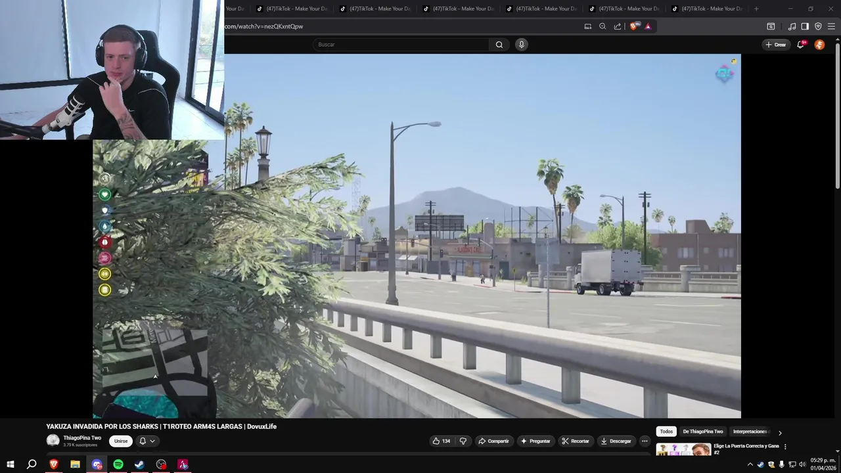Open the volume control in system tray
Screen dimensions: 841x473
point(802,464)
